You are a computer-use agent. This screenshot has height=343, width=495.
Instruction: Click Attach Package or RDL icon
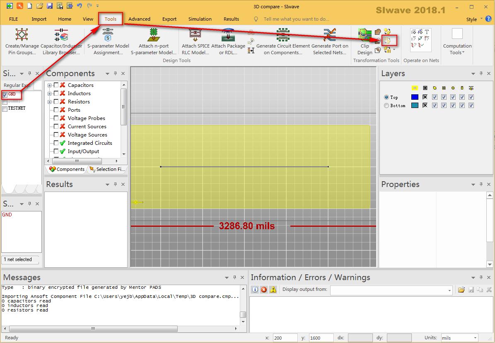click(228, 36)
